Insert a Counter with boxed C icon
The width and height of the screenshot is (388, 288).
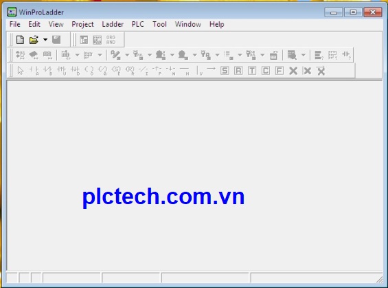pos(266,71)
